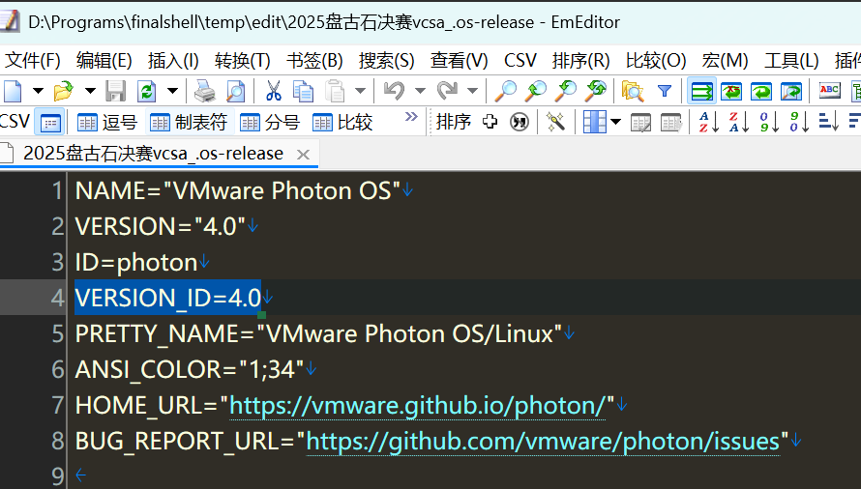Open the 转换(T) Convert menu
The width and height of the screenshot is (861, 489).
(x=242, y=60)
